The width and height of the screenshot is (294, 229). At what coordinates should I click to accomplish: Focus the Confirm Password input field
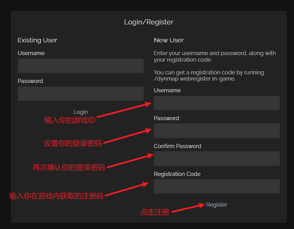pos(216,159)
